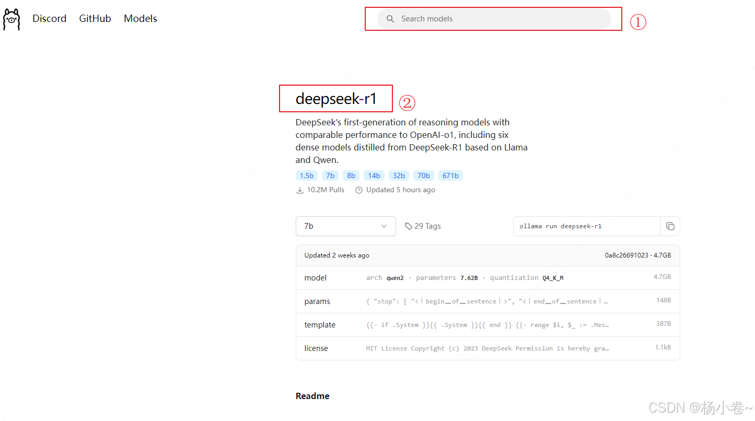
Task: Select the 8b size tag
Action: point(351,176)
